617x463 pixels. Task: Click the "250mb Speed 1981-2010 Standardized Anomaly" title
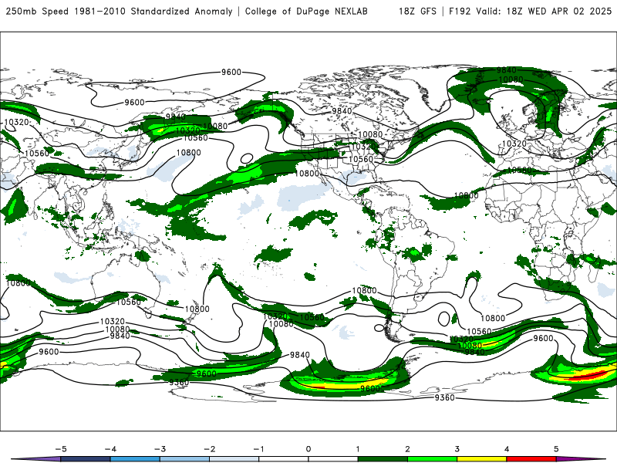[120, 11]
